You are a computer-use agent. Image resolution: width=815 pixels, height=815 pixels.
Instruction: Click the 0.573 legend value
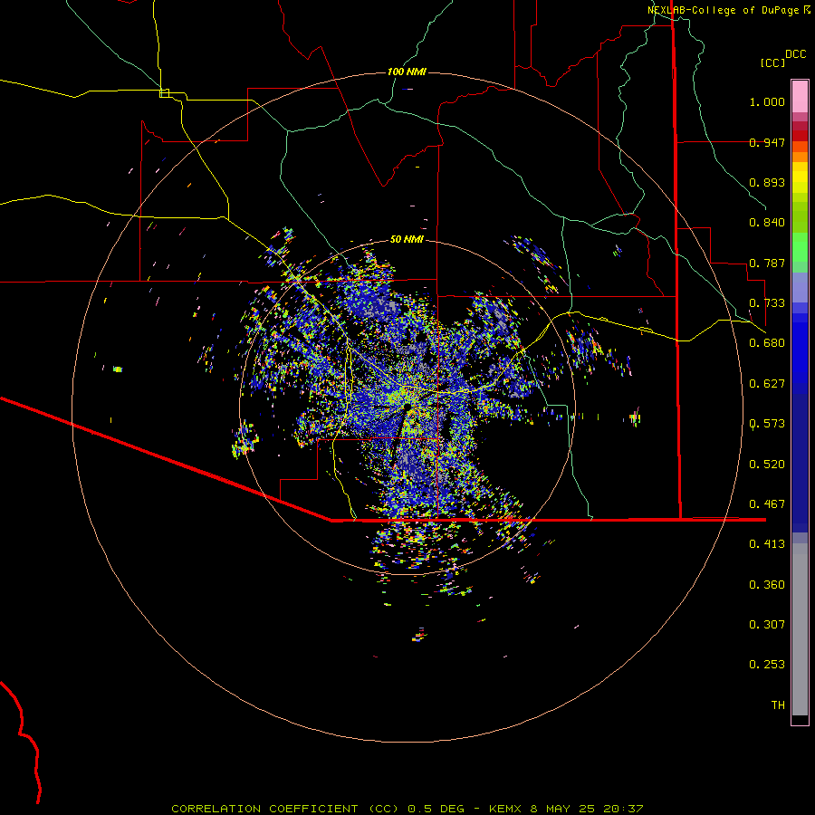pyautogui.click(x=767, y=423)
